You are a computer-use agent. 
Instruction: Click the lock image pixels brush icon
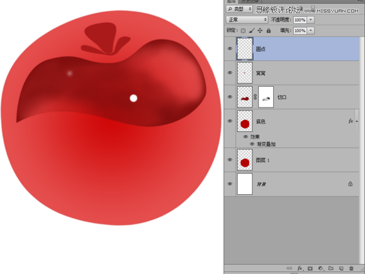coord(251,30)
